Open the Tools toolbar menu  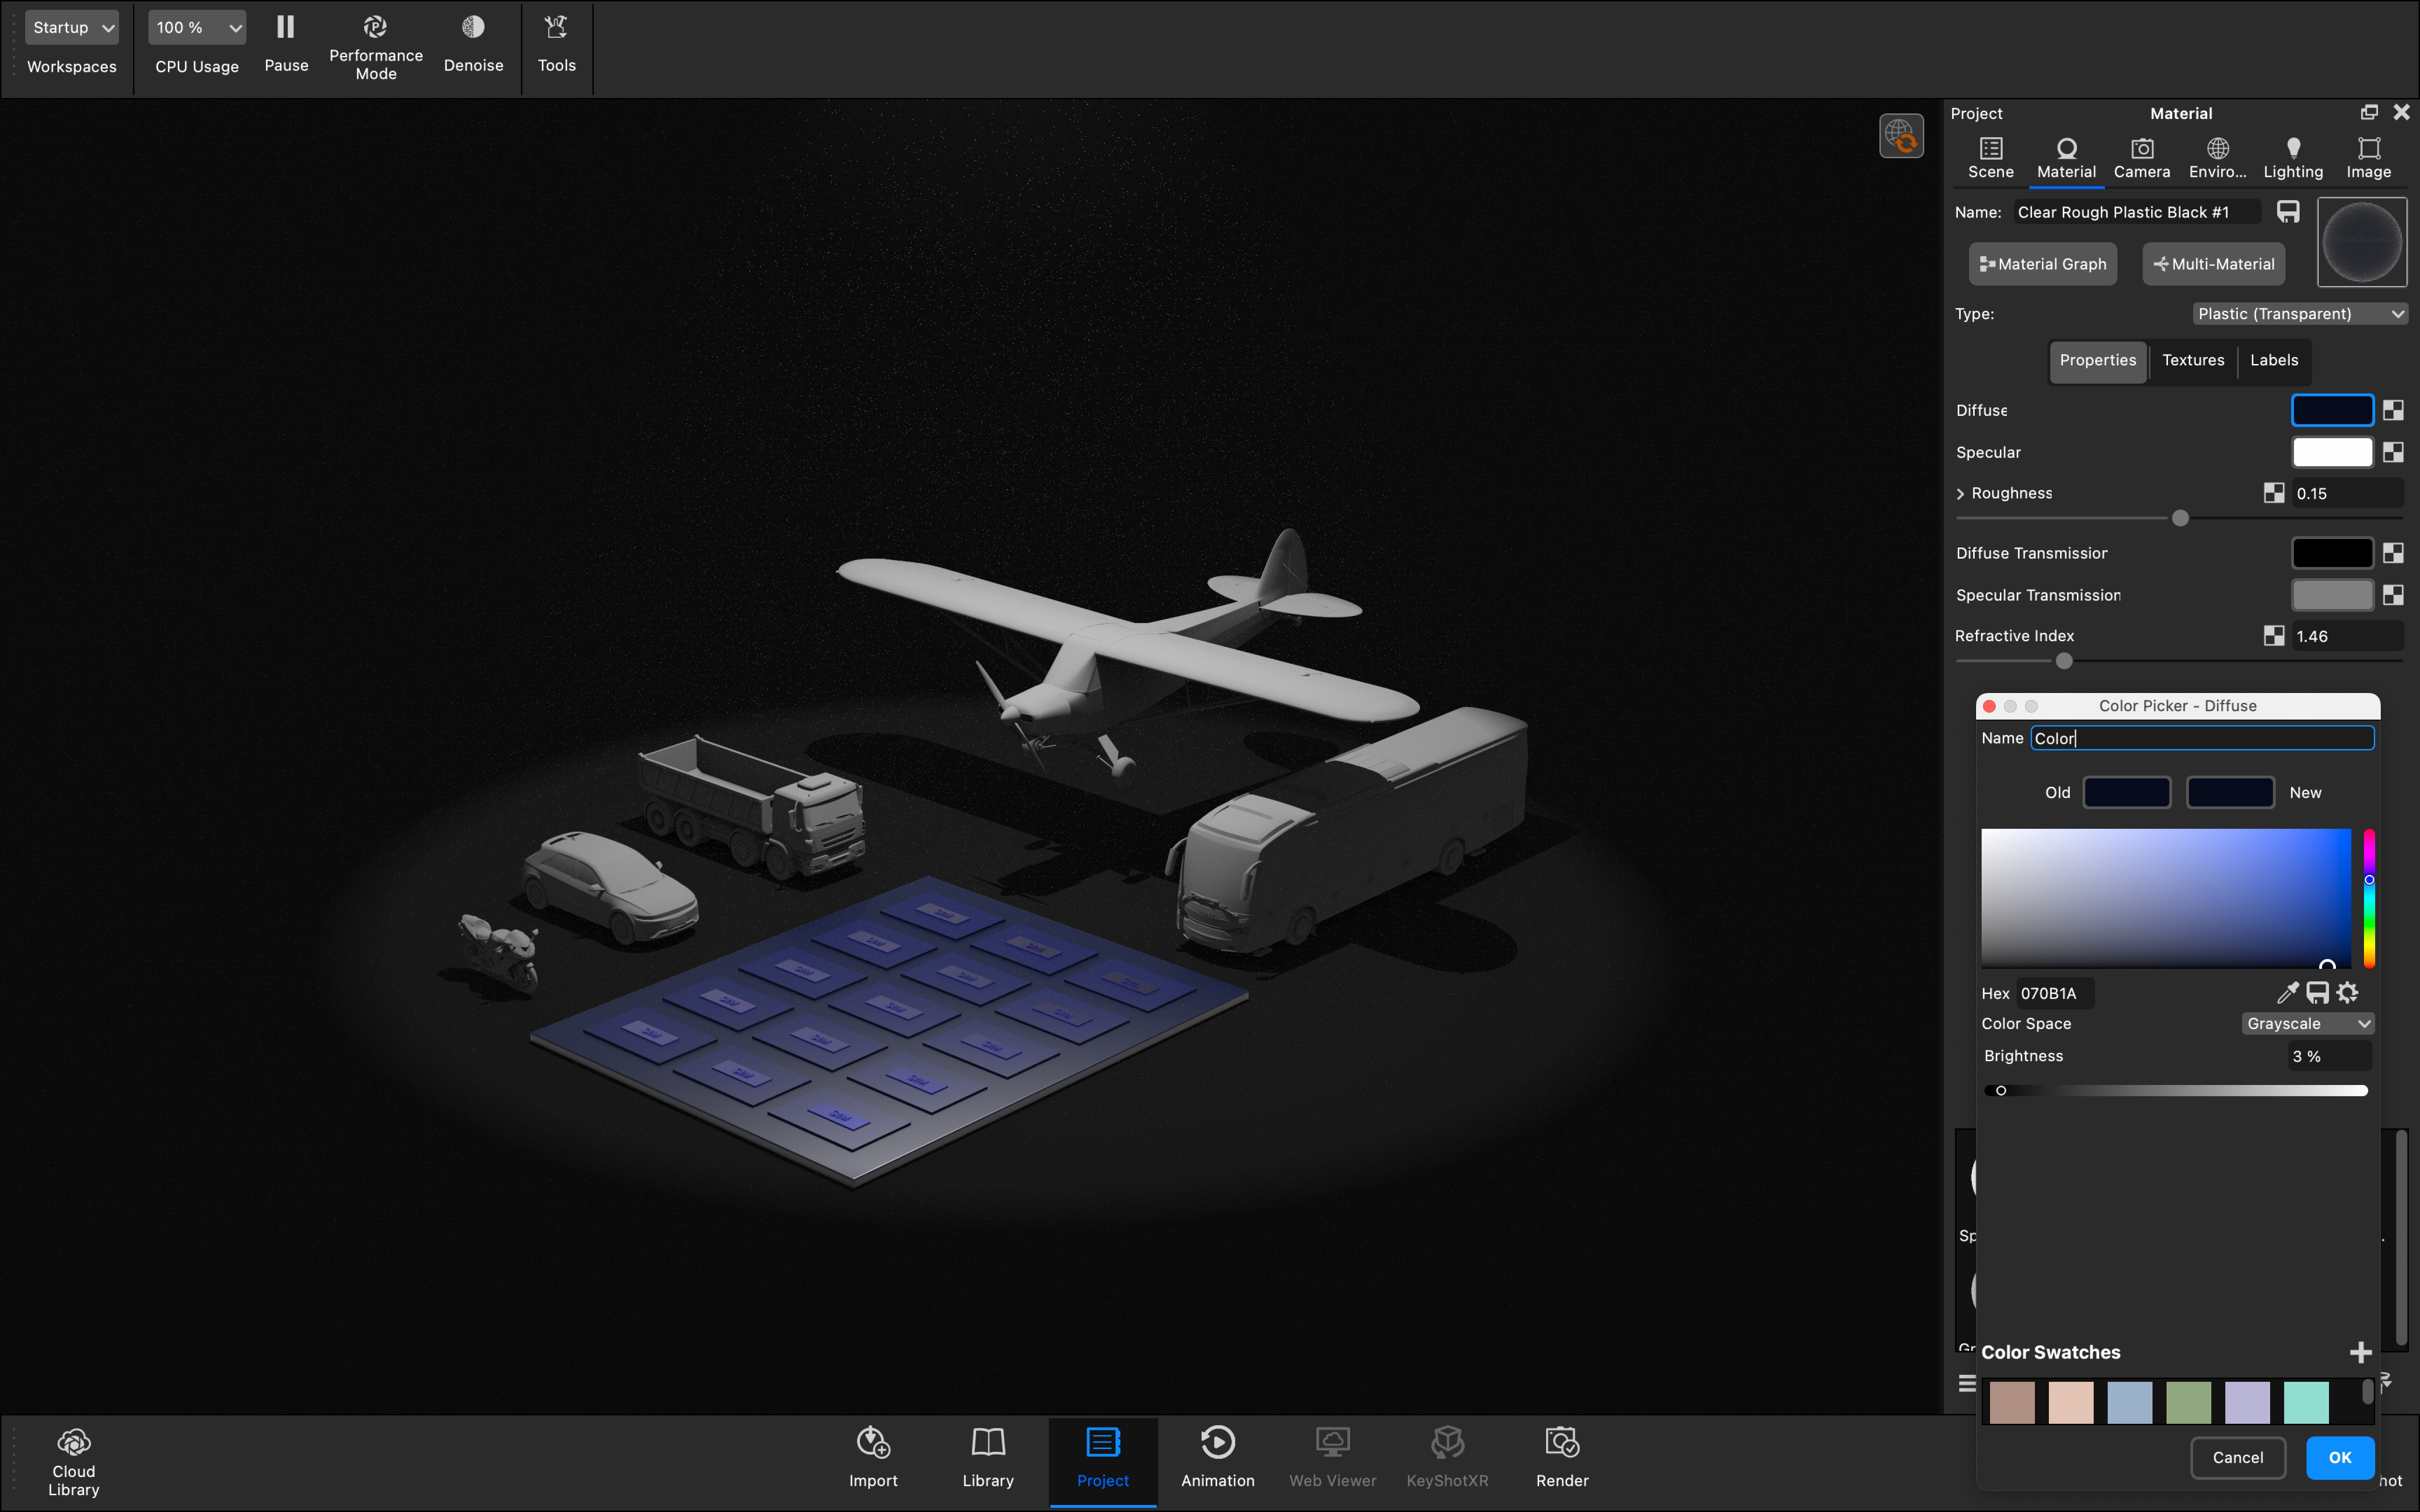pyautogui.click(x=556, y=27)
